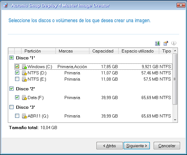Click the 17,85 GB capacity value
Screen dimensions: 187x155
point(109,67)
